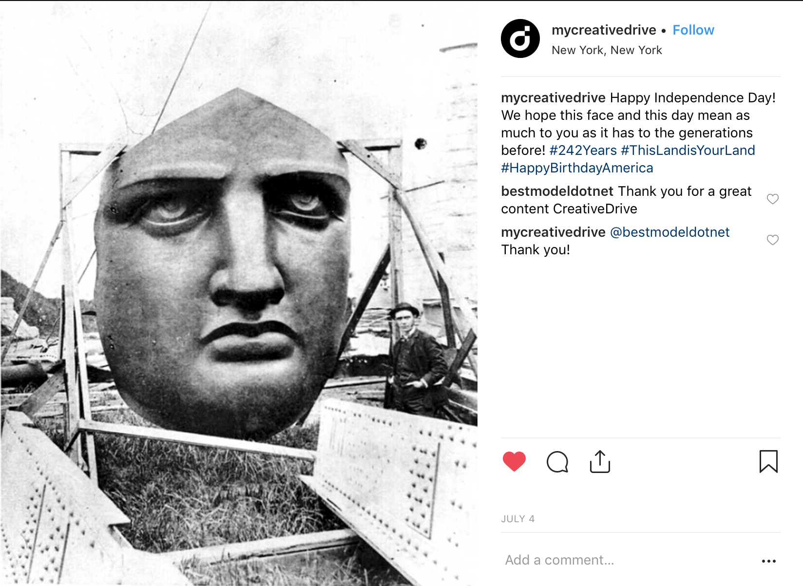Open mycreativedrive name in the caption
This screenshot has width=803, height=586.
(x=553, y=97)
